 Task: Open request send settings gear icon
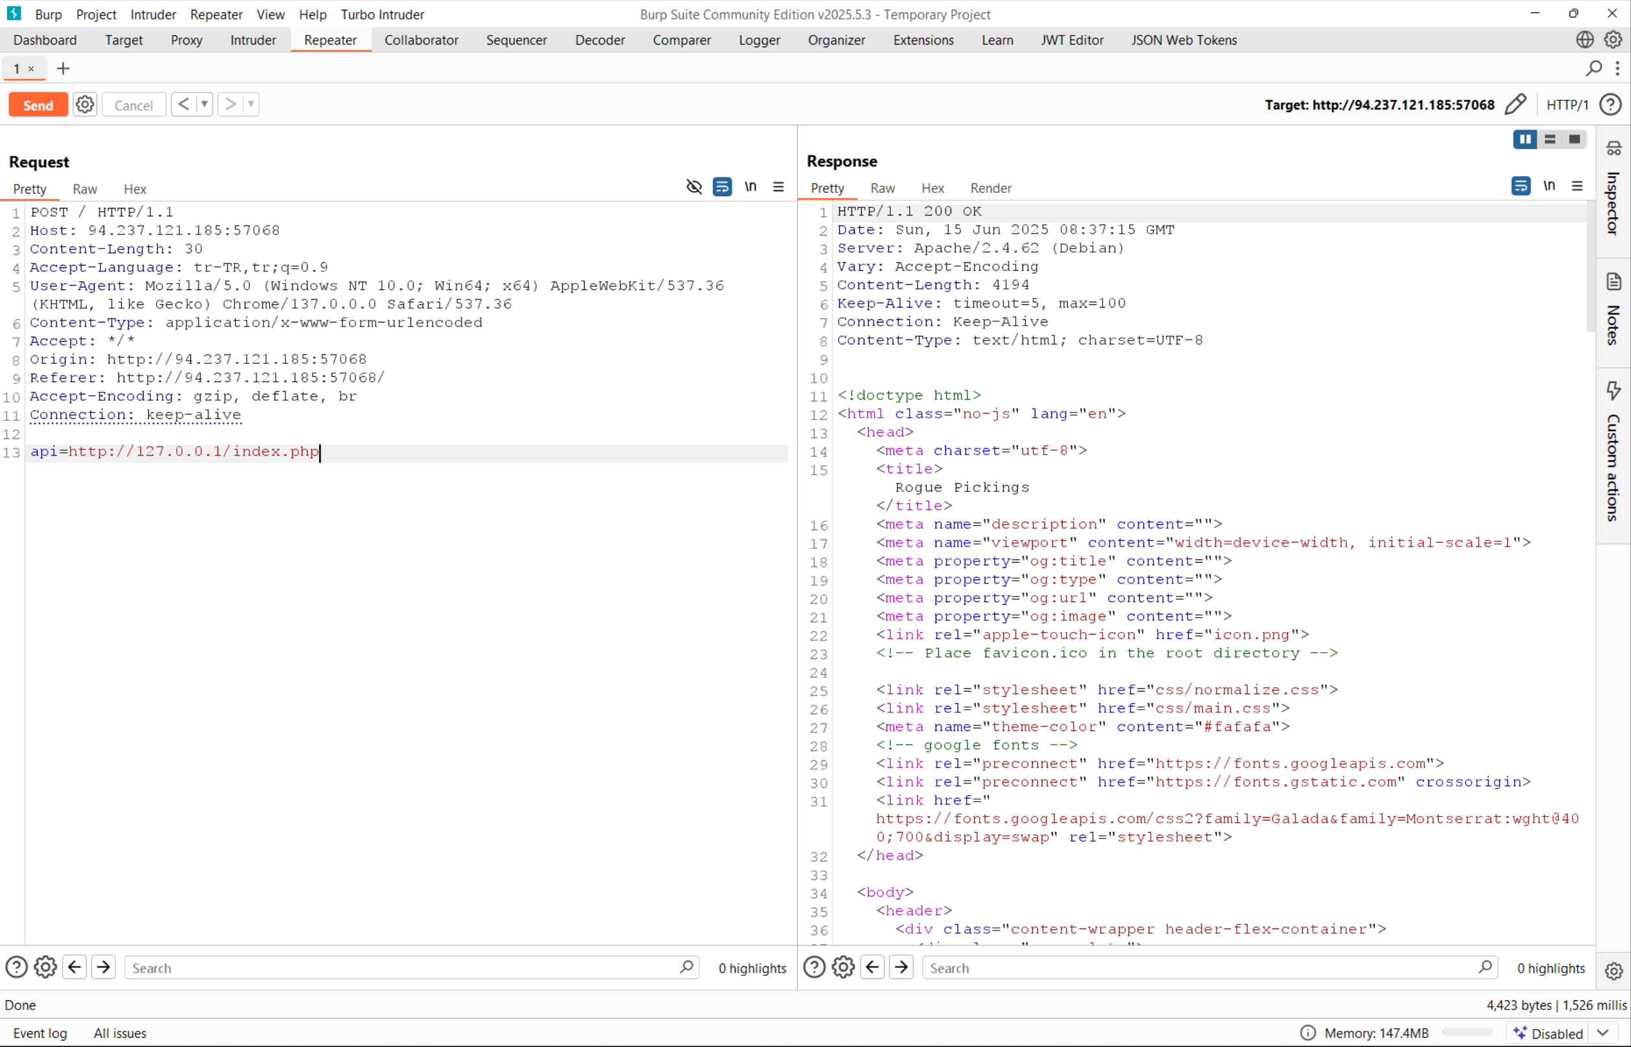85,105
